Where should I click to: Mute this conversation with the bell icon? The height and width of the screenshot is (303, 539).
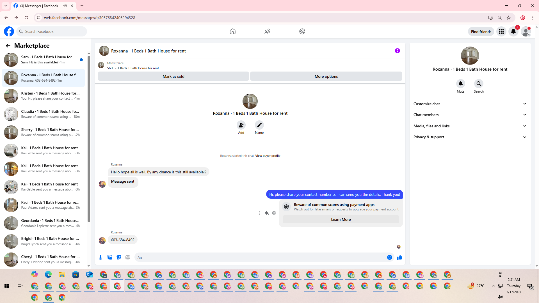461,84
